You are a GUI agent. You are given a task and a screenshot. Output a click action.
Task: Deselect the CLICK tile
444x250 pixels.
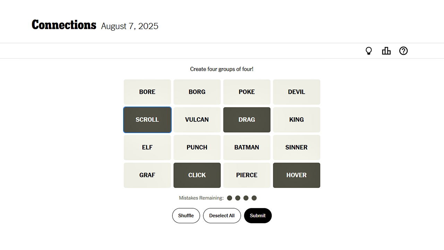coord(197,175)
